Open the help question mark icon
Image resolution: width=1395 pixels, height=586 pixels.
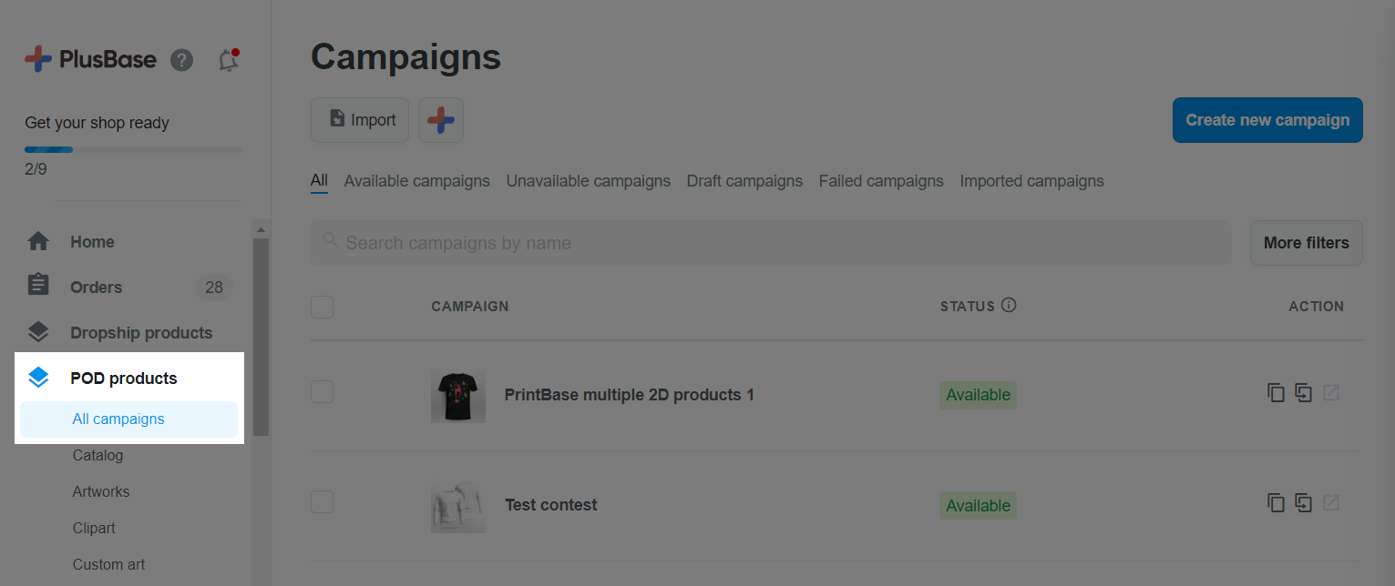[x=182, y=60]
